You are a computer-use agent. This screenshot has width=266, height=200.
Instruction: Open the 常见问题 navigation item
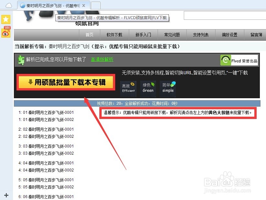[172, 35]
